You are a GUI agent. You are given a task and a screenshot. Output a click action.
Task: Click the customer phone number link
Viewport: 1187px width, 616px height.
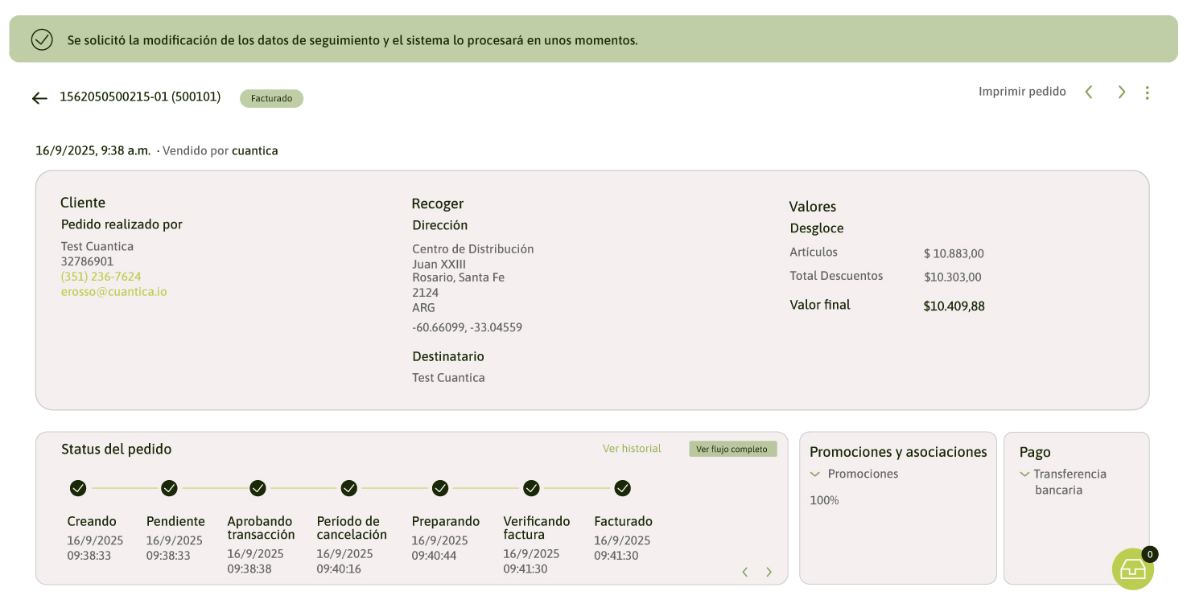(101, 277)
